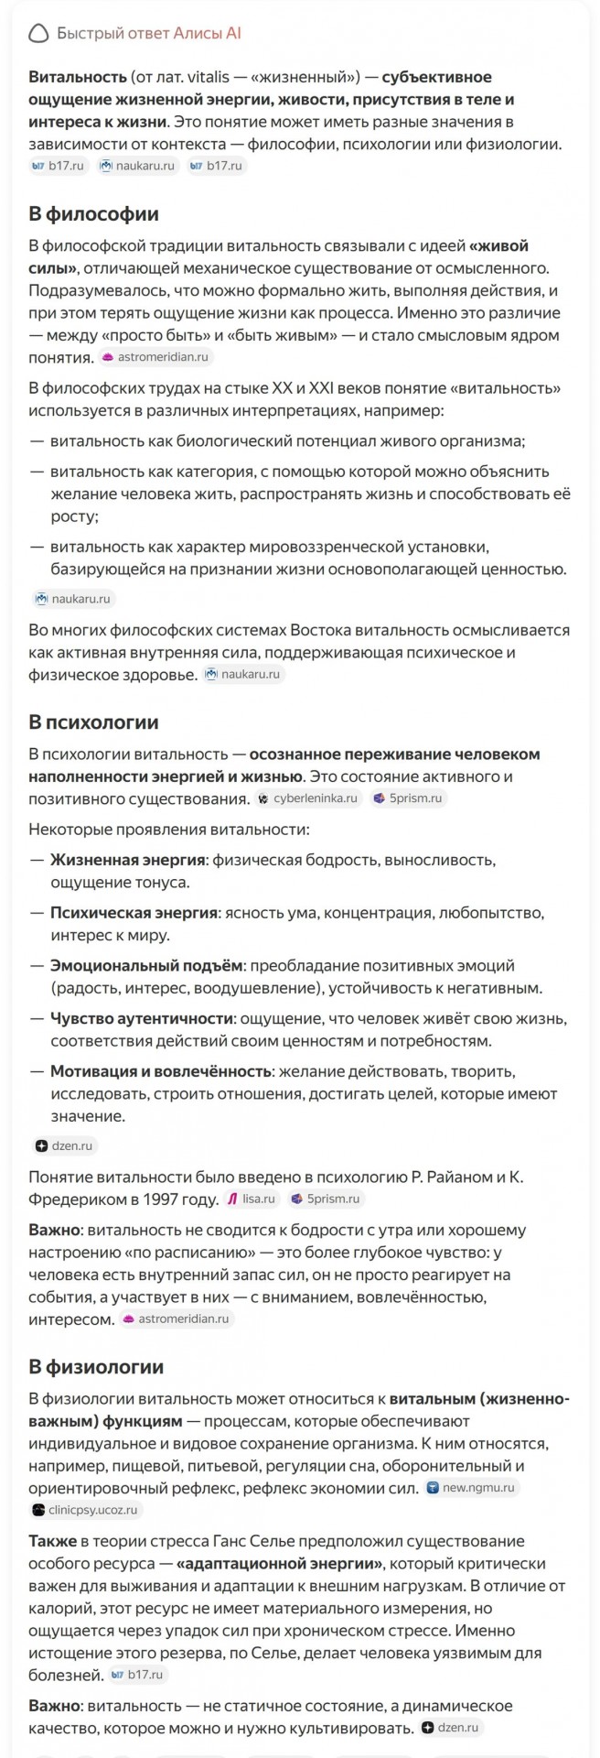Open naukaru.ru chip after 'физическое здоровье'
Screen dimensions: 600x1758
(x=244, y=674)
